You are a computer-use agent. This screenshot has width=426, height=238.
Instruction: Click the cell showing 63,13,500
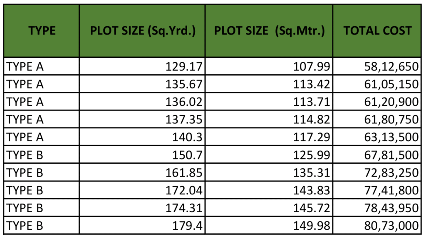pyautogui.click(x=377, y=137)
